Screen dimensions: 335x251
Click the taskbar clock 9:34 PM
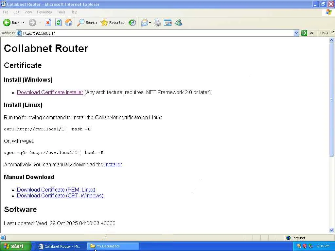coord(323,246)
